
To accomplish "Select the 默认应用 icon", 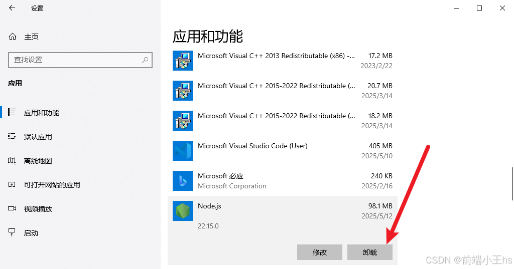I will tap(12, 136).
